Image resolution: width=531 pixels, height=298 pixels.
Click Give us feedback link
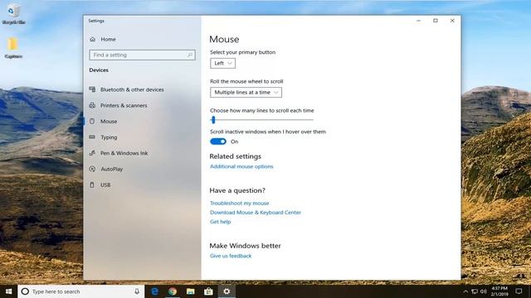(x=231, y=256)
